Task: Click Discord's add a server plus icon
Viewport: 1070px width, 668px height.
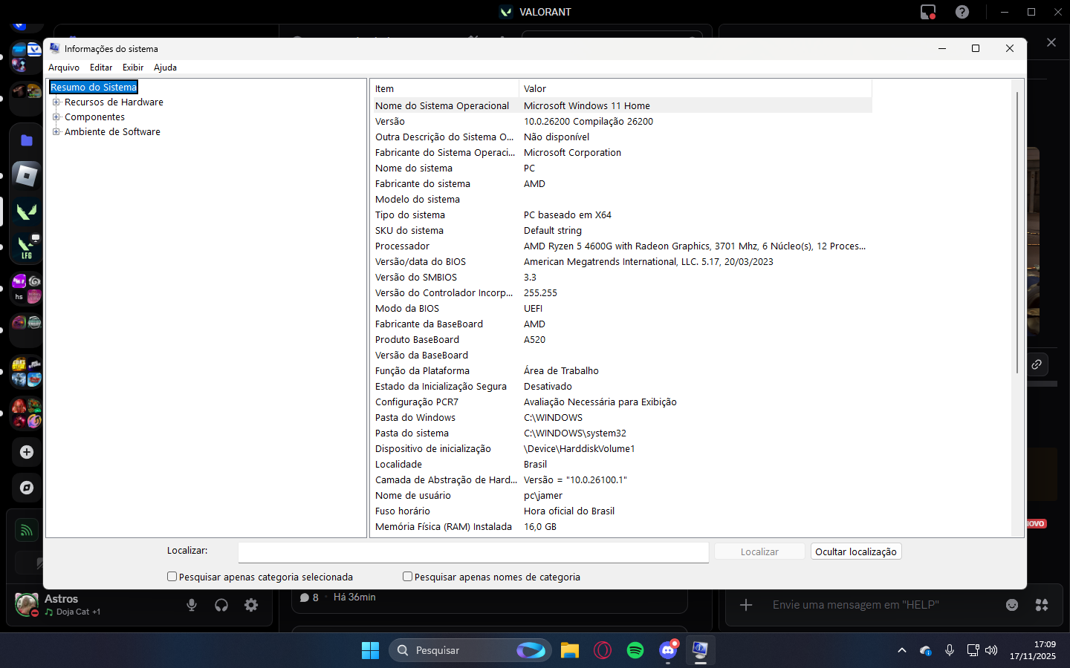Action: [27, 452]
